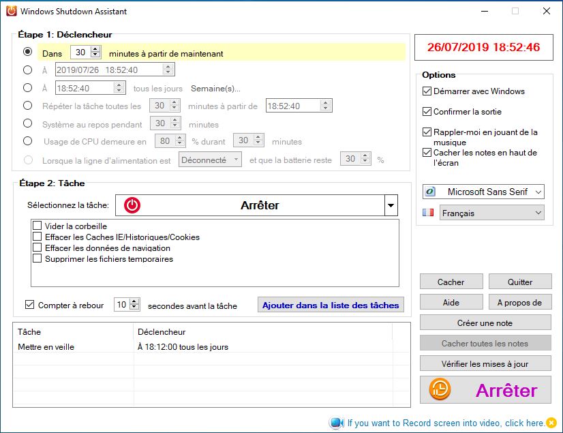Viewport: 563px width, 433px height.
Task: Click the orange clock icon on Arrêter button
Action: tap(440, 389)
